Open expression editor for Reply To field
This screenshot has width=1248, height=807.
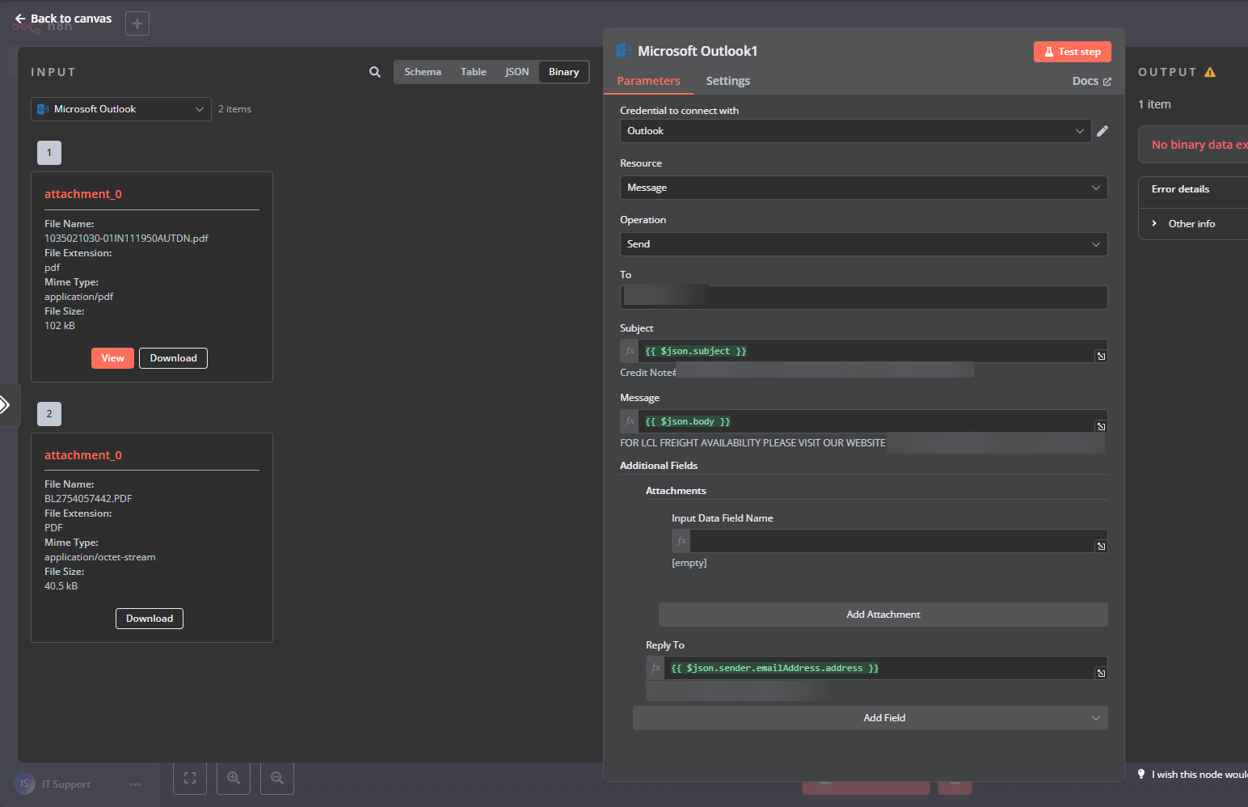[x=1101, y=673]
